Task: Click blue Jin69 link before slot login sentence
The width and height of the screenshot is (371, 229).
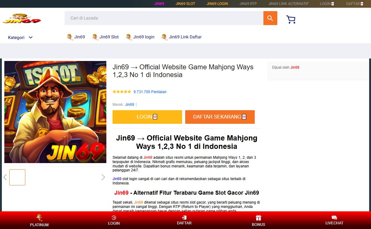Action: click(117, 179)
